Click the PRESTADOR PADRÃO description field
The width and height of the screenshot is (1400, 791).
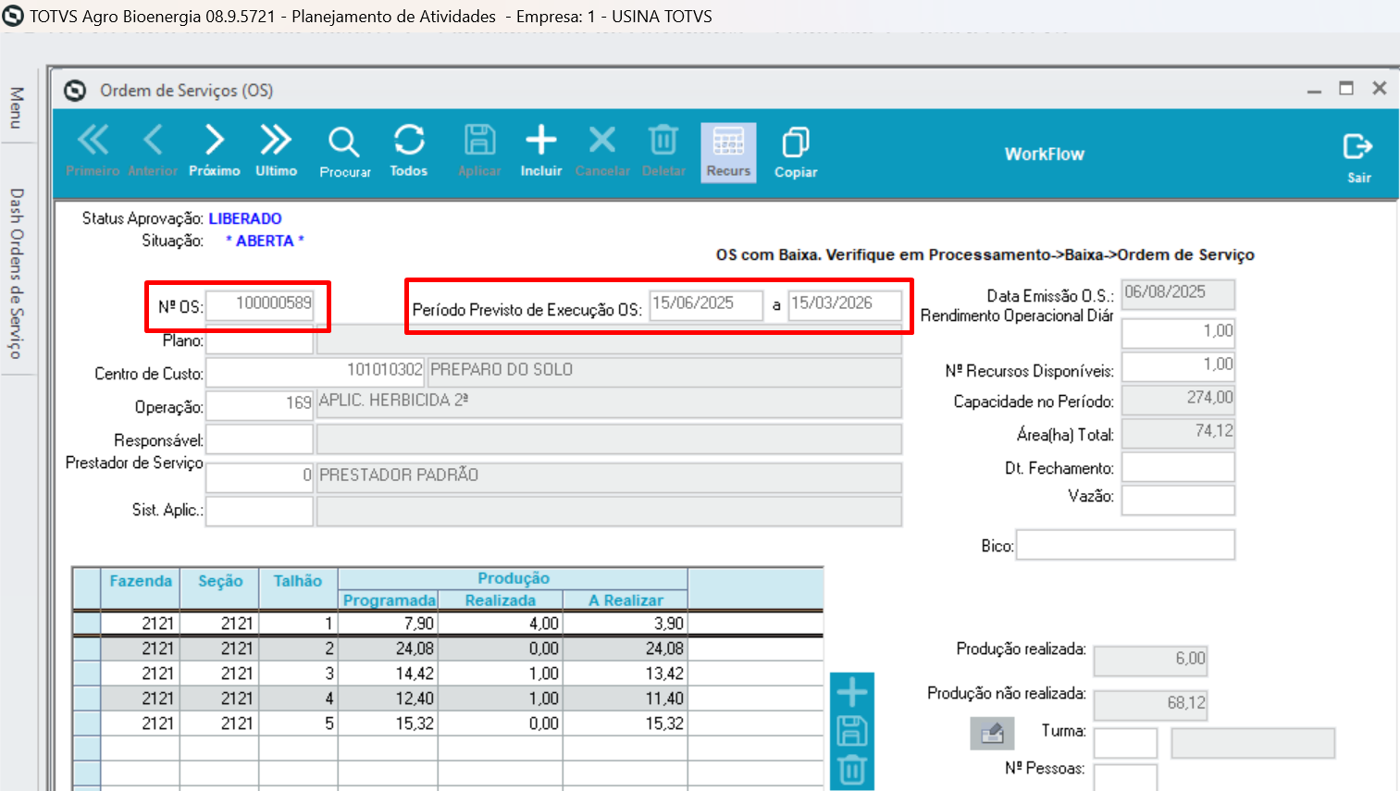click(x=609, y=477)
